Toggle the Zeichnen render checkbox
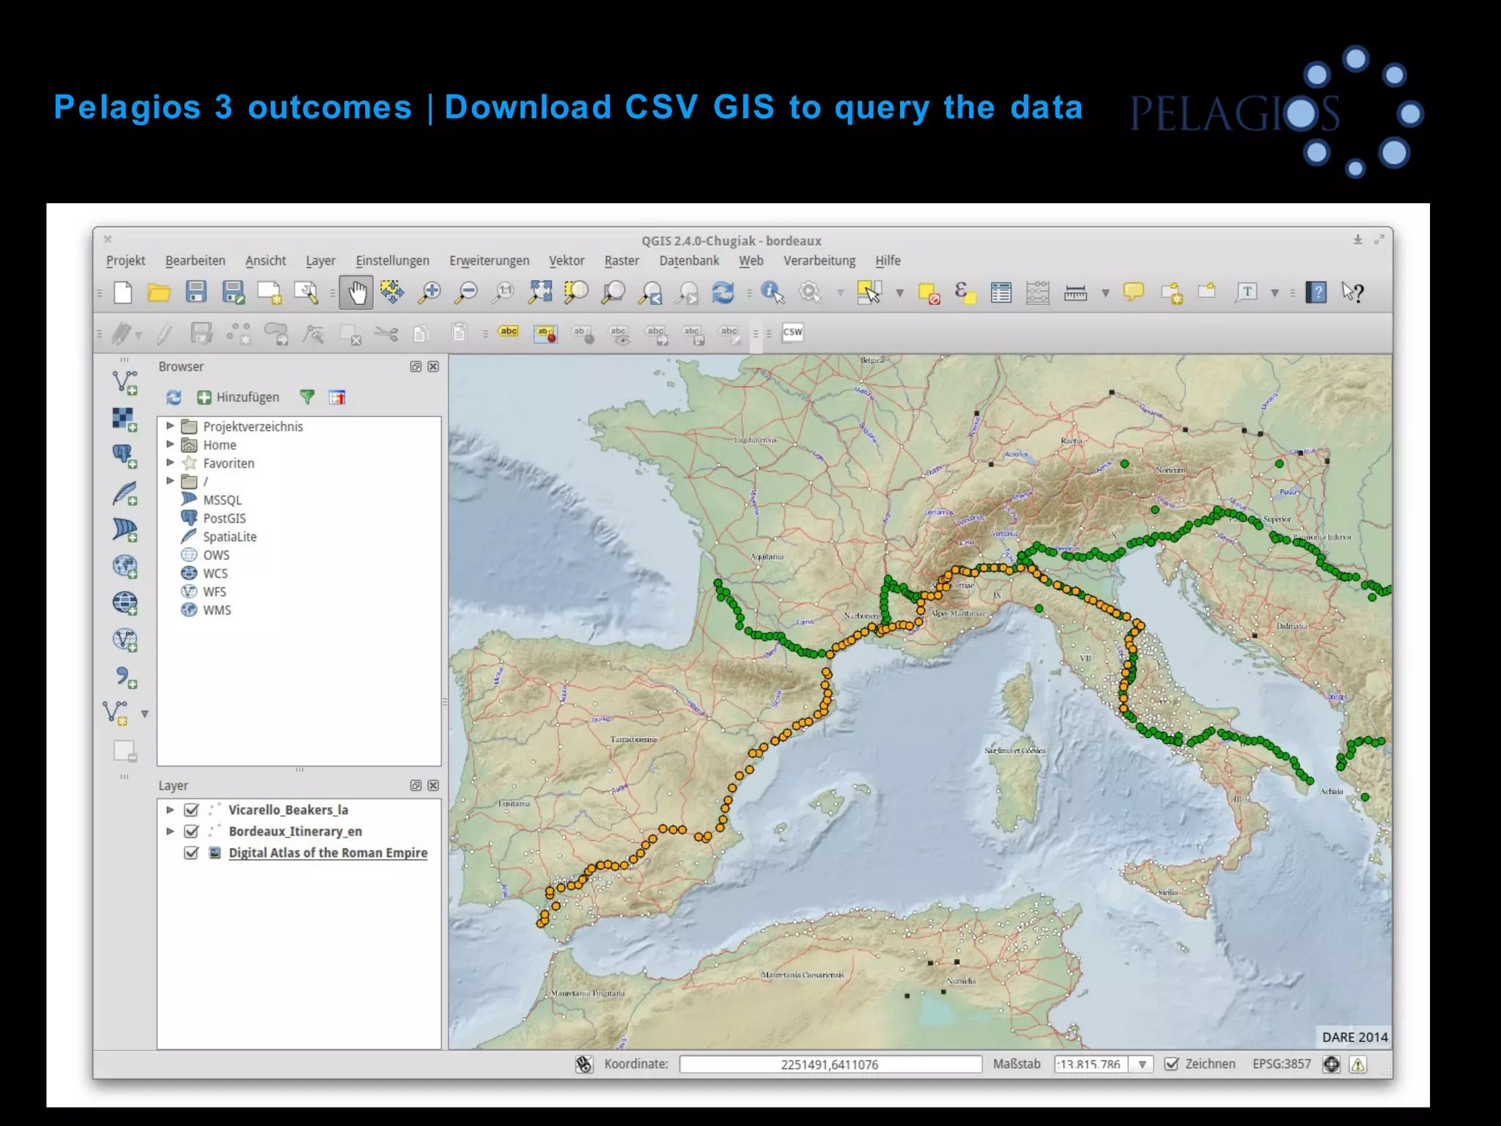 click(x=1171, y=1064)
